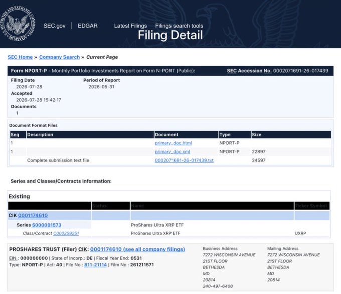The image size is (341, 294).
Task: Follow Company Search breadcrumb link
Action: coord(59,57)
